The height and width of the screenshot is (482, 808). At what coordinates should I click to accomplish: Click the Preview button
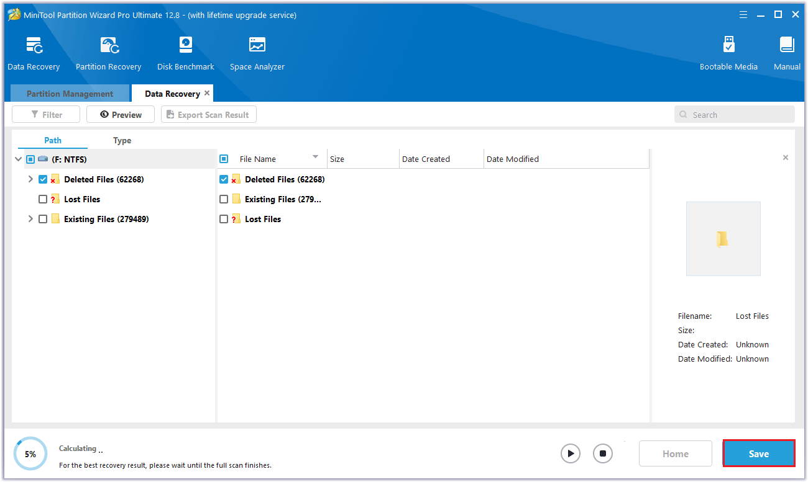tap(121, 114)
